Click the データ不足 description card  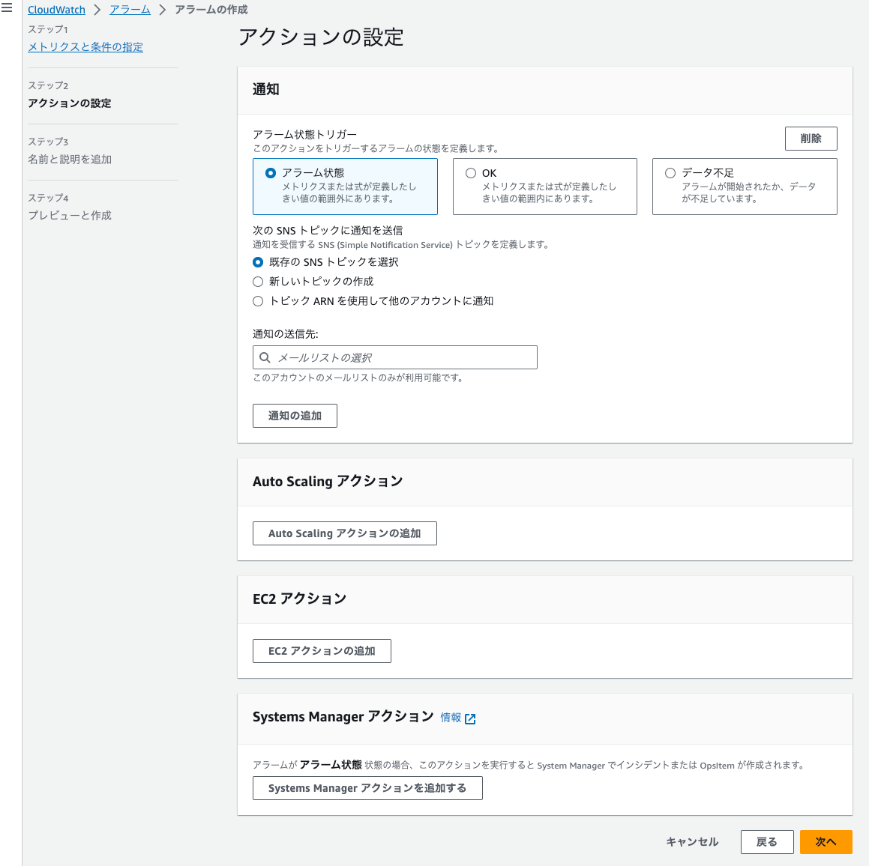click(x=745, y=187)
